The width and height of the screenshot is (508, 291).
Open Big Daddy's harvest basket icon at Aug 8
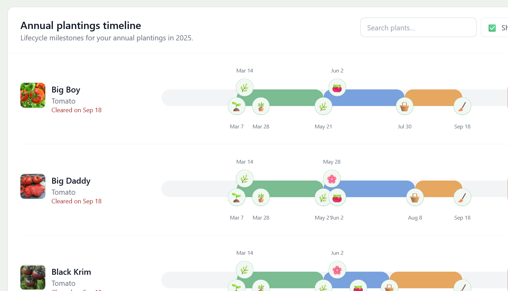pos(415,197)
